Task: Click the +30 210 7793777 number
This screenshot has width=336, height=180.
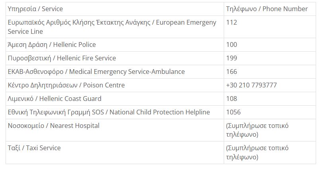Action: pyautogui.click(x=251, y=85)
